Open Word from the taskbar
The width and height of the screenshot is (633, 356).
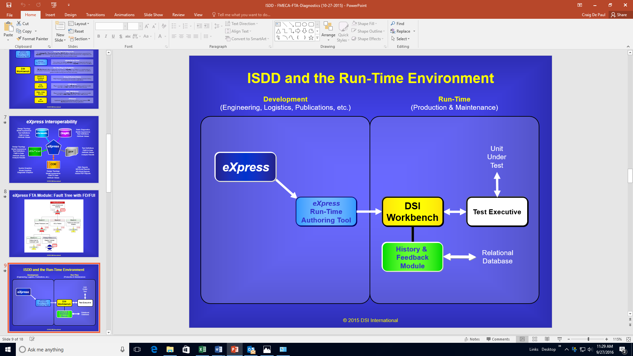(x=218, y=349)
